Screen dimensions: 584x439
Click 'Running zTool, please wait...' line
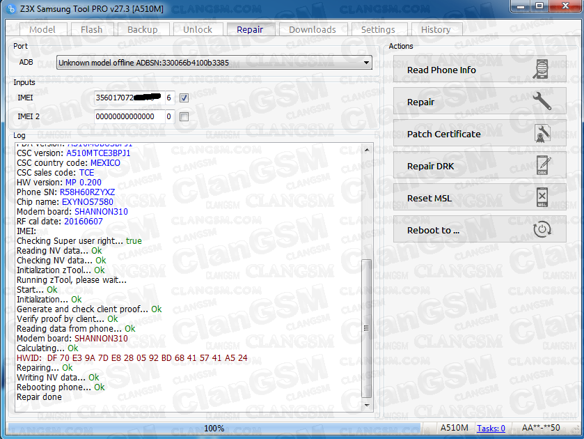72,280
